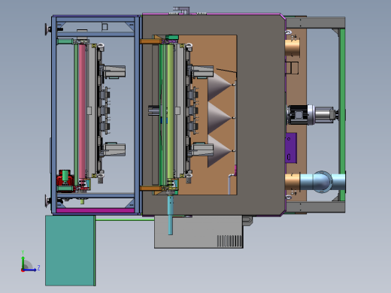Select the yellow-green roller in the center
Screen dimensions: 391x293
(x=170, y=111)
